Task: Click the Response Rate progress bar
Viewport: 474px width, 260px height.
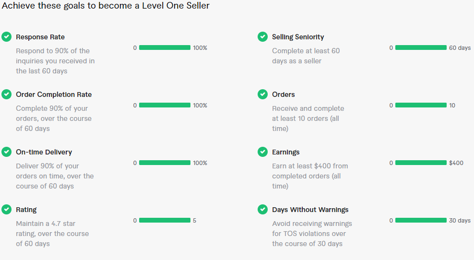Action: (x=165, y=47)
